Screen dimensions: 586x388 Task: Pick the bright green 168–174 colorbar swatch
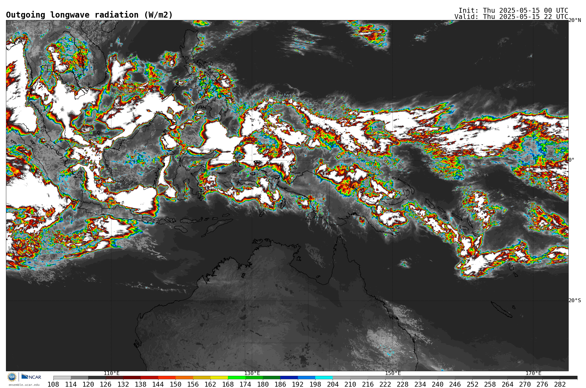pyautogui.click(x=237, y=377)
